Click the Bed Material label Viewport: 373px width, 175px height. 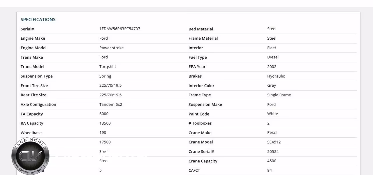click(201, 29)
